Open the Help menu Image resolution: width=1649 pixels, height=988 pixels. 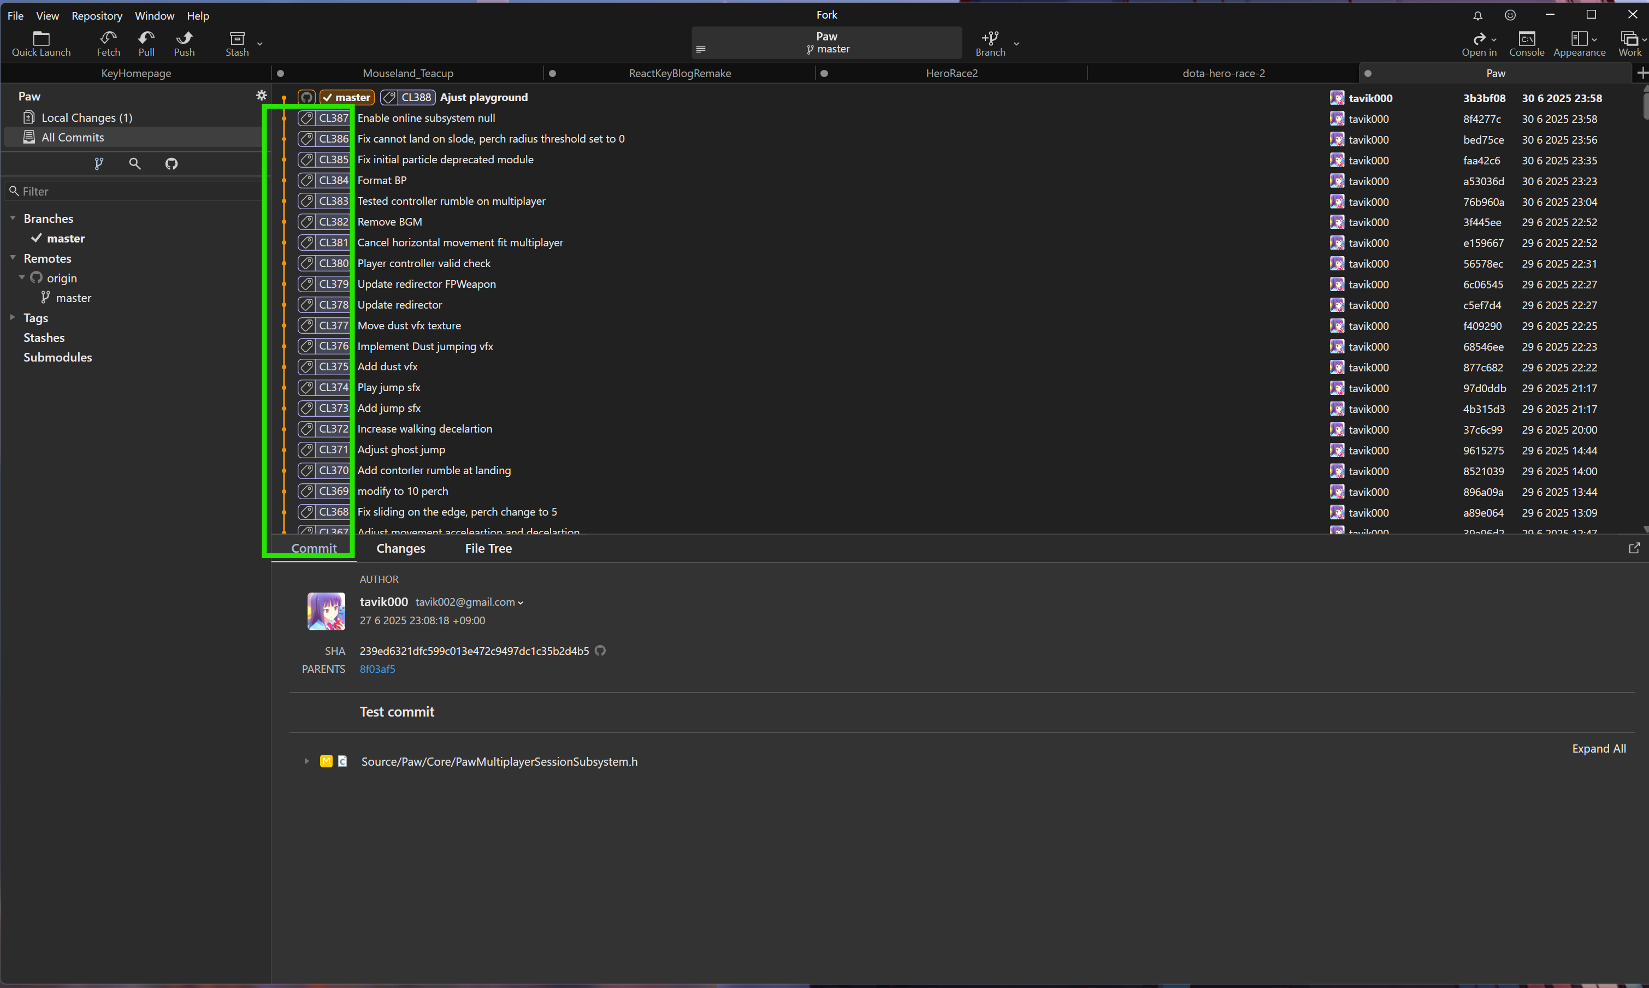point(198,15)
